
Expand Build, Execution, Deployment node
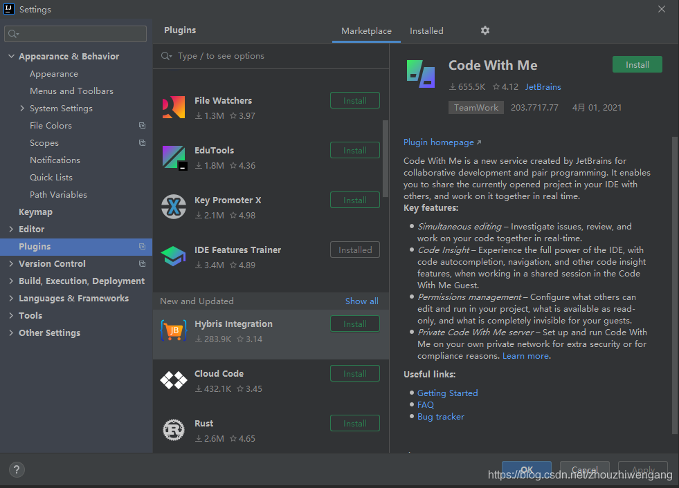coord(11,281)
